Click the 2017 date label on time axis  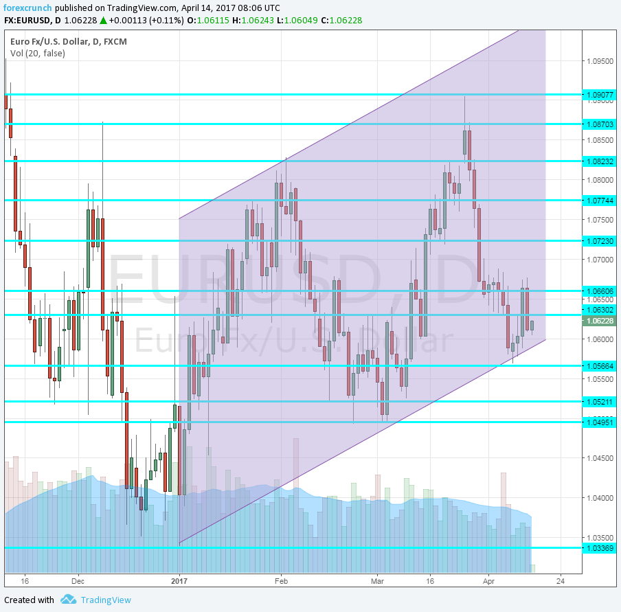tap(179, 581)
